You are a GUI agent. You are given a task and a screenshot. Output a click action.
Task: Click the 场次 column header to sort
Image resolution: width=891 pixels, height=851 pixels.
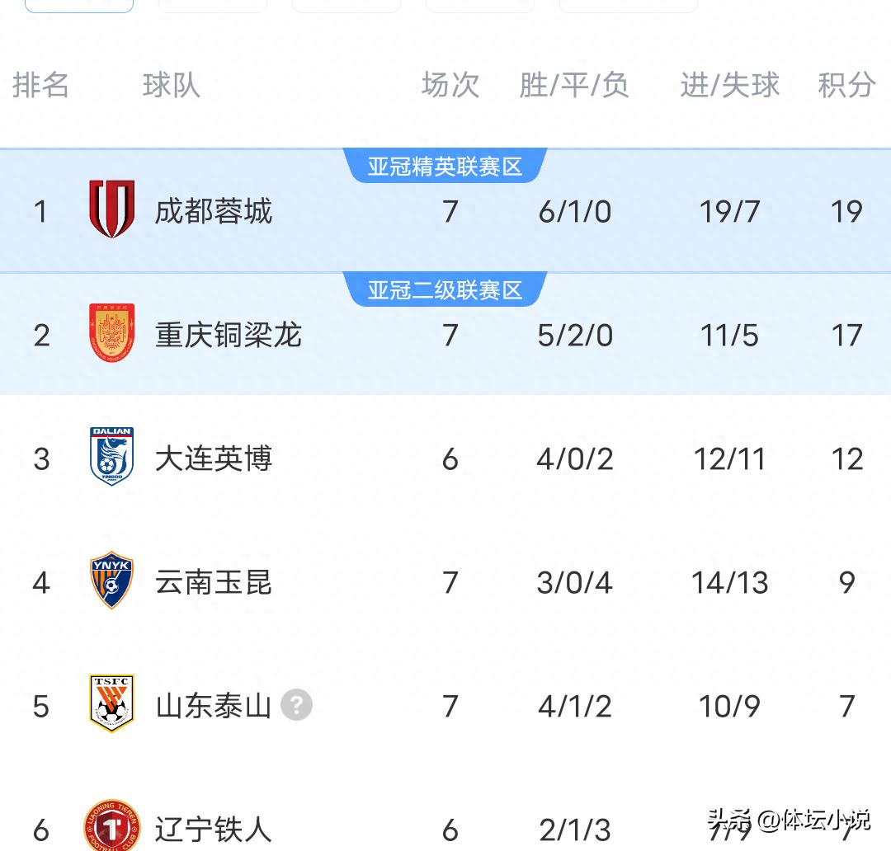pyautogui.click(x=450, y=85)
